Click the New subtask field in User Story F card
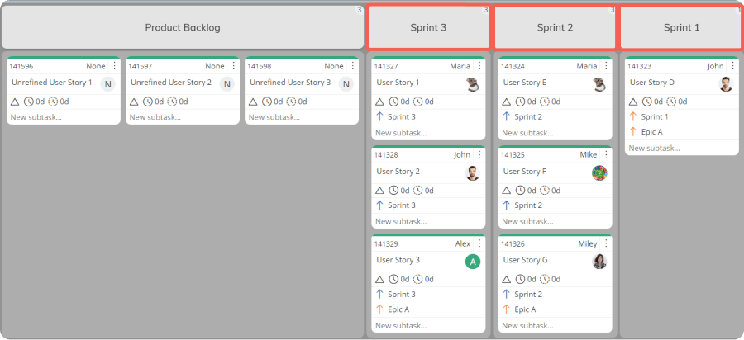Screen dimensions: 744x340 coord(556,221)
